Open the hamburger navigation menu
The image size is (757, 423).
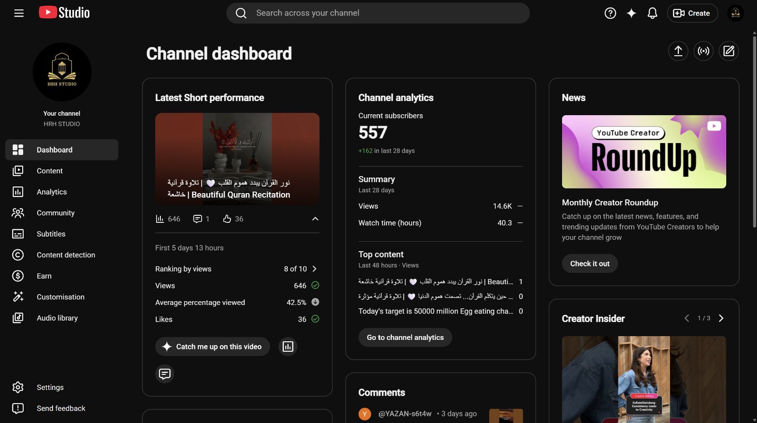(x=19, y=13)
